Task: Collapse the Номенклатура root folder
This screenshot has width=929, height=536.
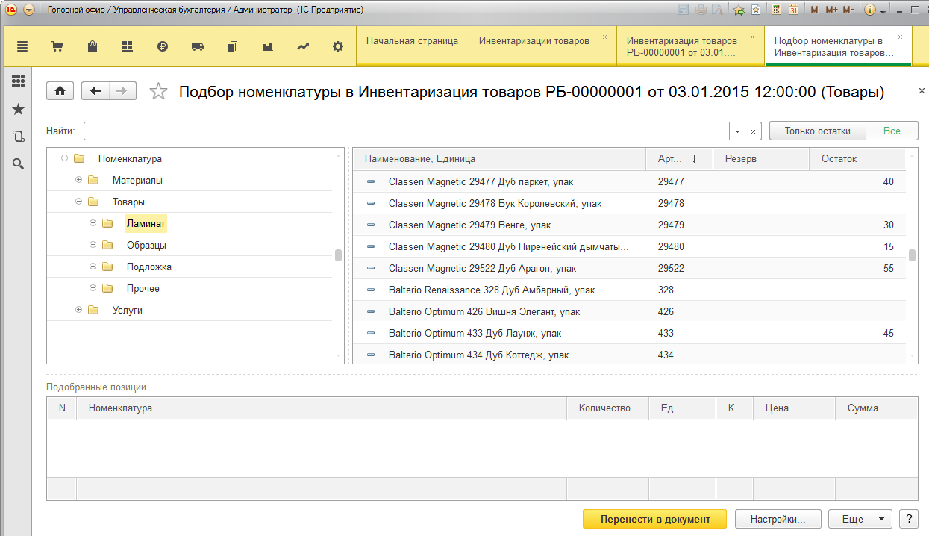Action: 65,158
